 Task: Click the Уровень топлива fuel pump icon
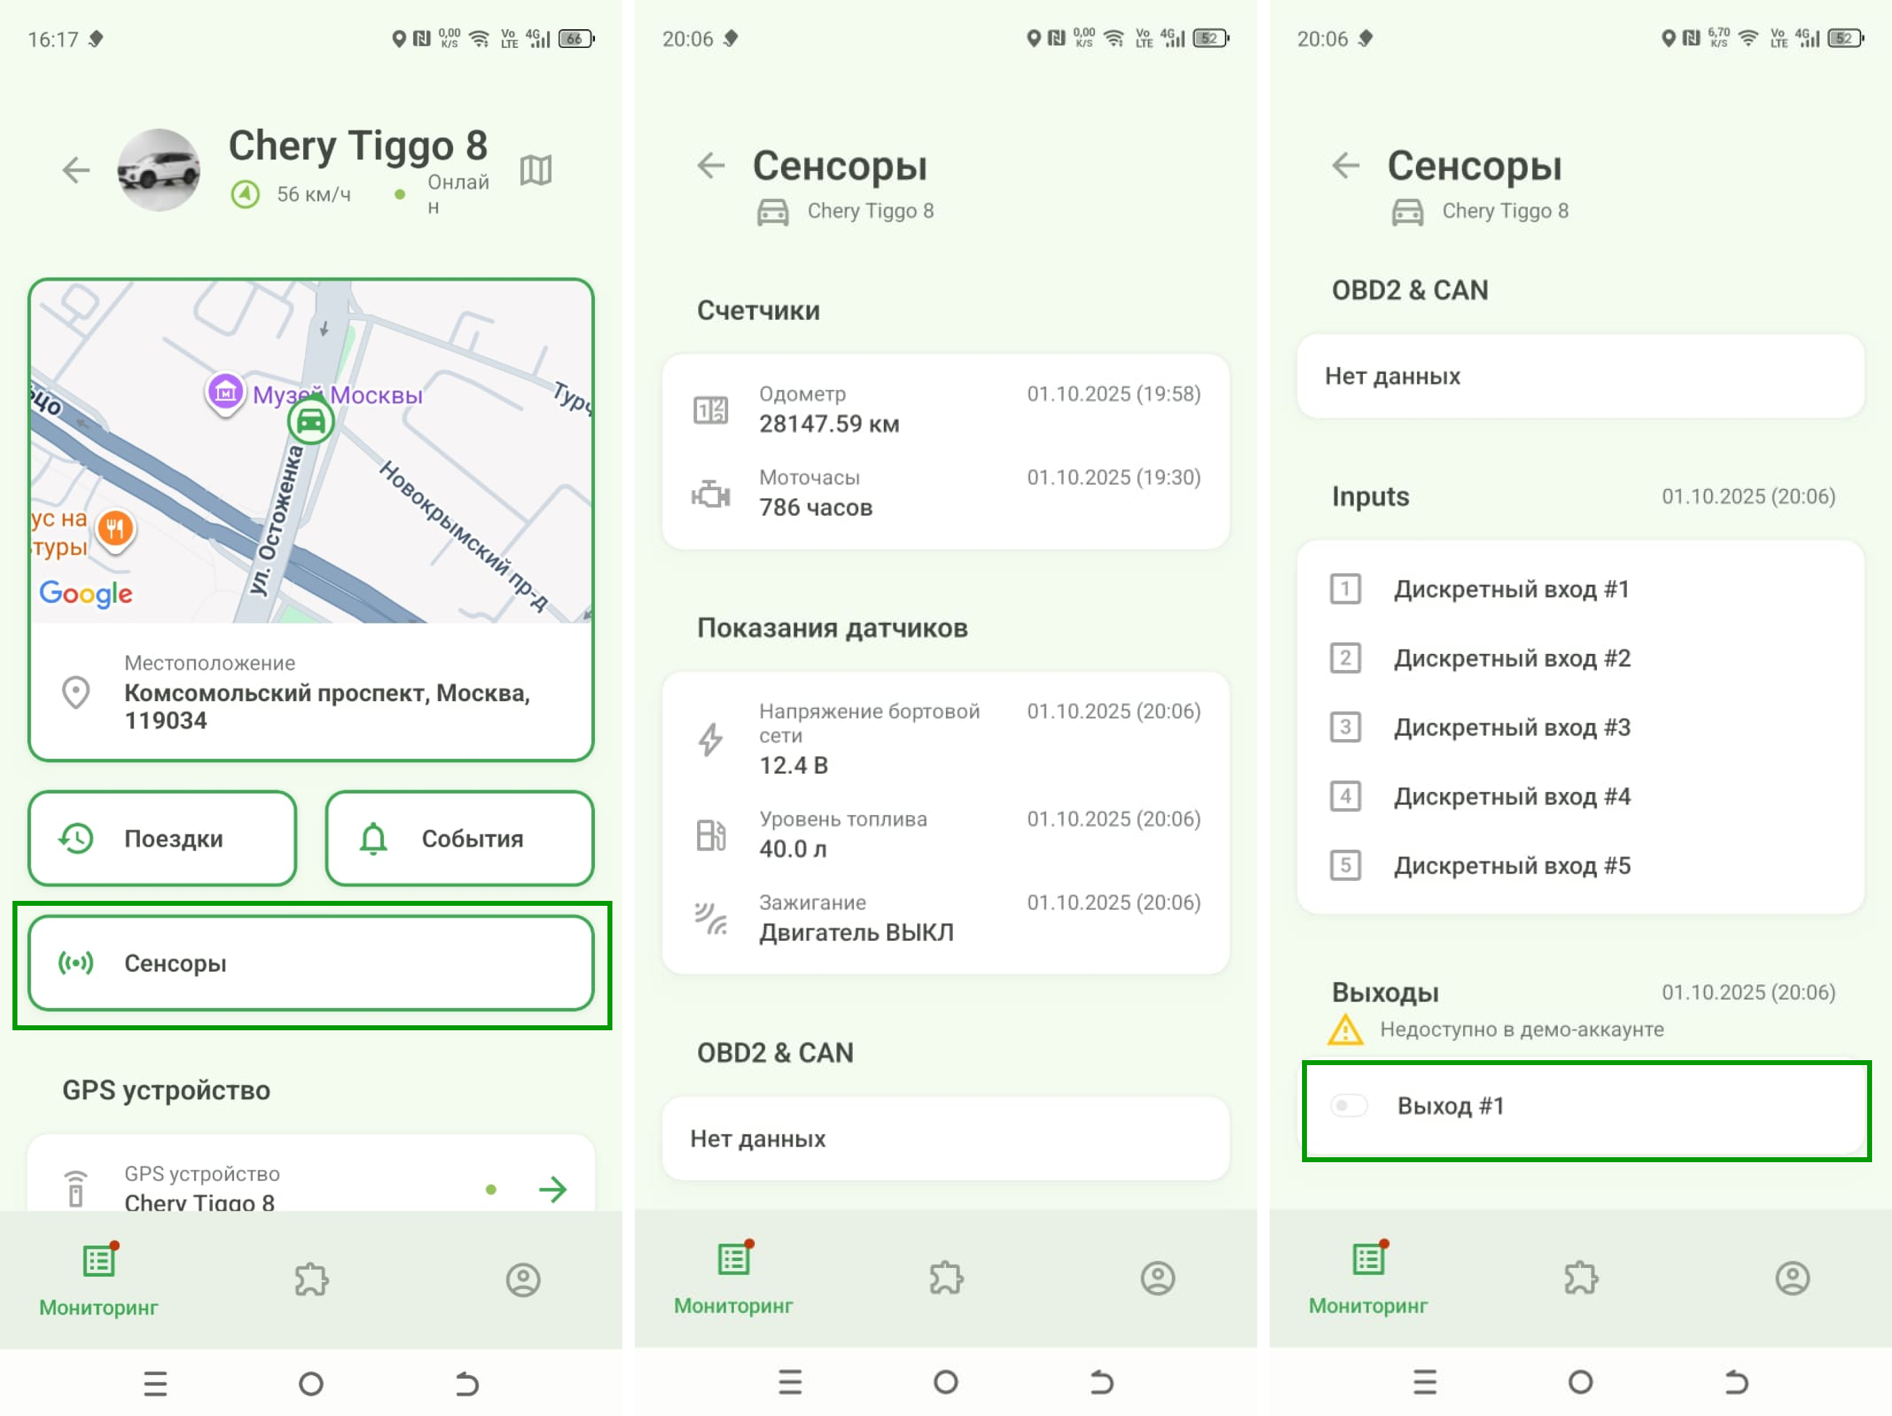[711, 834]
